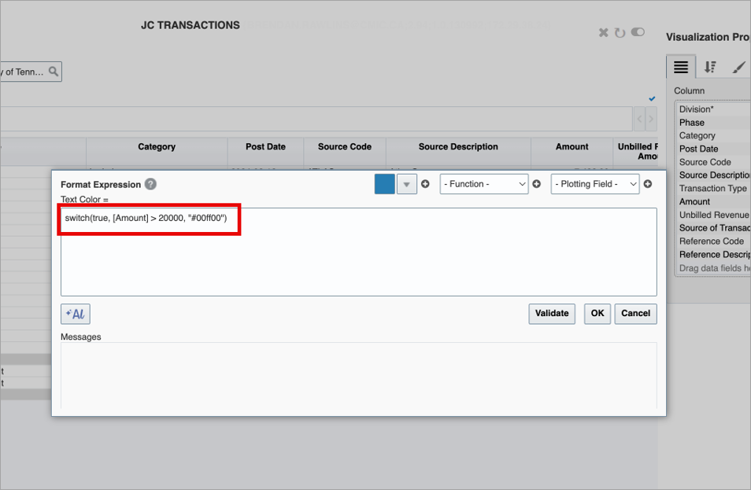This screenshot has height=490, width=751.
Task: Insert the chosen function with plus icon
Action: pyautogui.click(x=536, y=184)
